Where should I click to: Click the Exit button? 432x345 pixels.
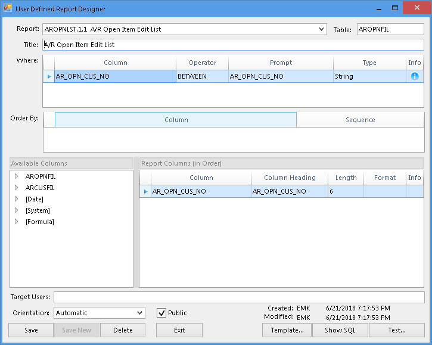point(179,330)
